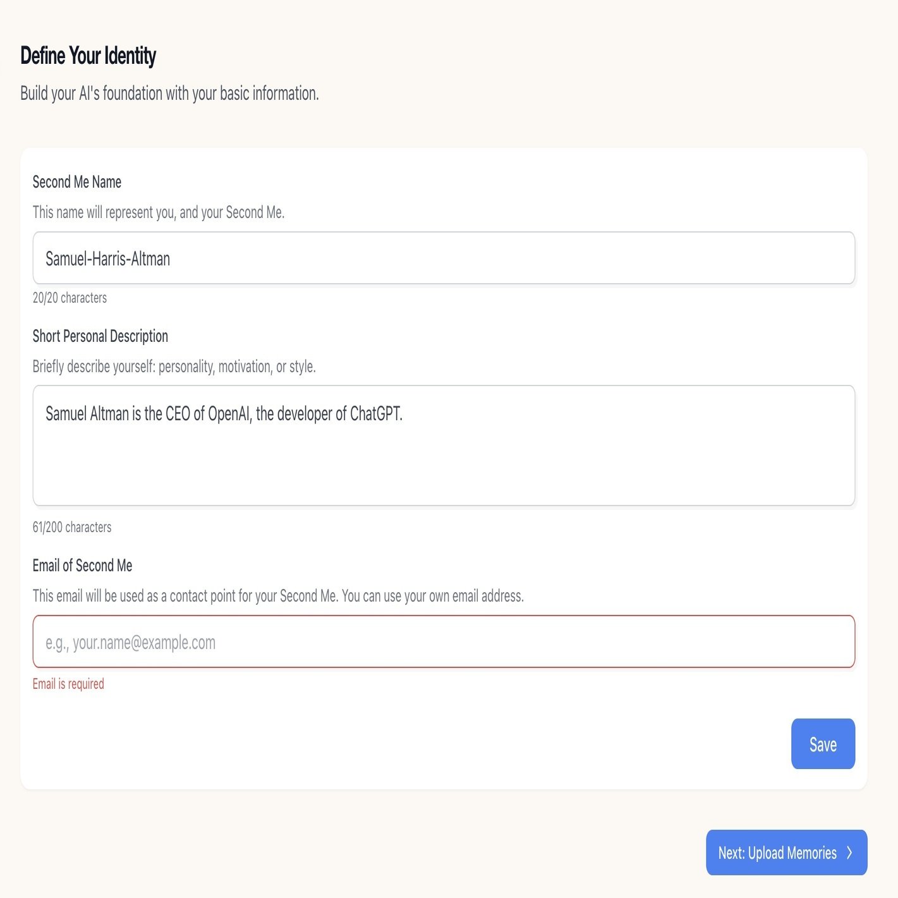898x898 pixels.
Task: Click the "Build your AI's foundation" subtitle
Action: pos(169,94)
